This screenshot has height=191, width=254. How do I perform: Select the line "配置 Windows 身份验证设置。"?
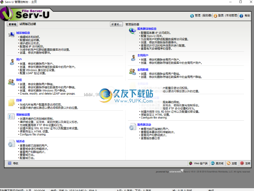tap(38, 70)
